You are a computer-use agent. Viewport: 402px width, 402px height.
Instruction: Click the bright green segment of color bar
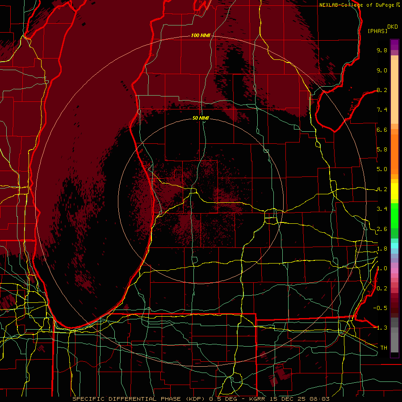point(394,215)
